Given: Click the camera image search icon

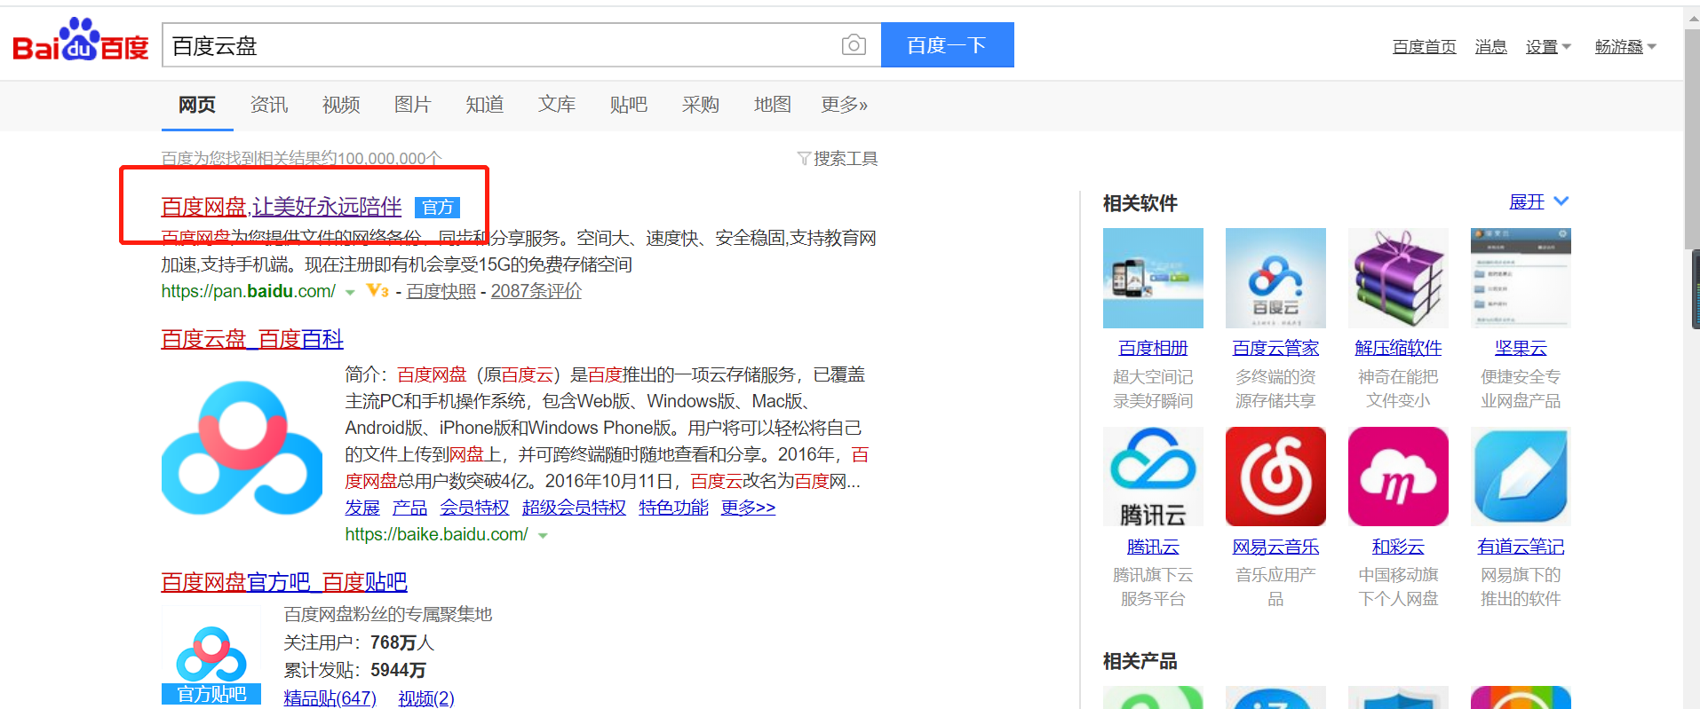Looking at the screenshot, I should click(x=853, y=45).
